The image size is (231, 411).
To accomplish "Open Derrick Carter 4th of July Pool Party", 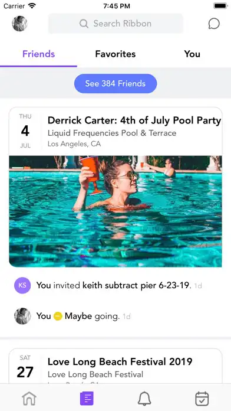I will pyautogui.click(x=134, y=120).
